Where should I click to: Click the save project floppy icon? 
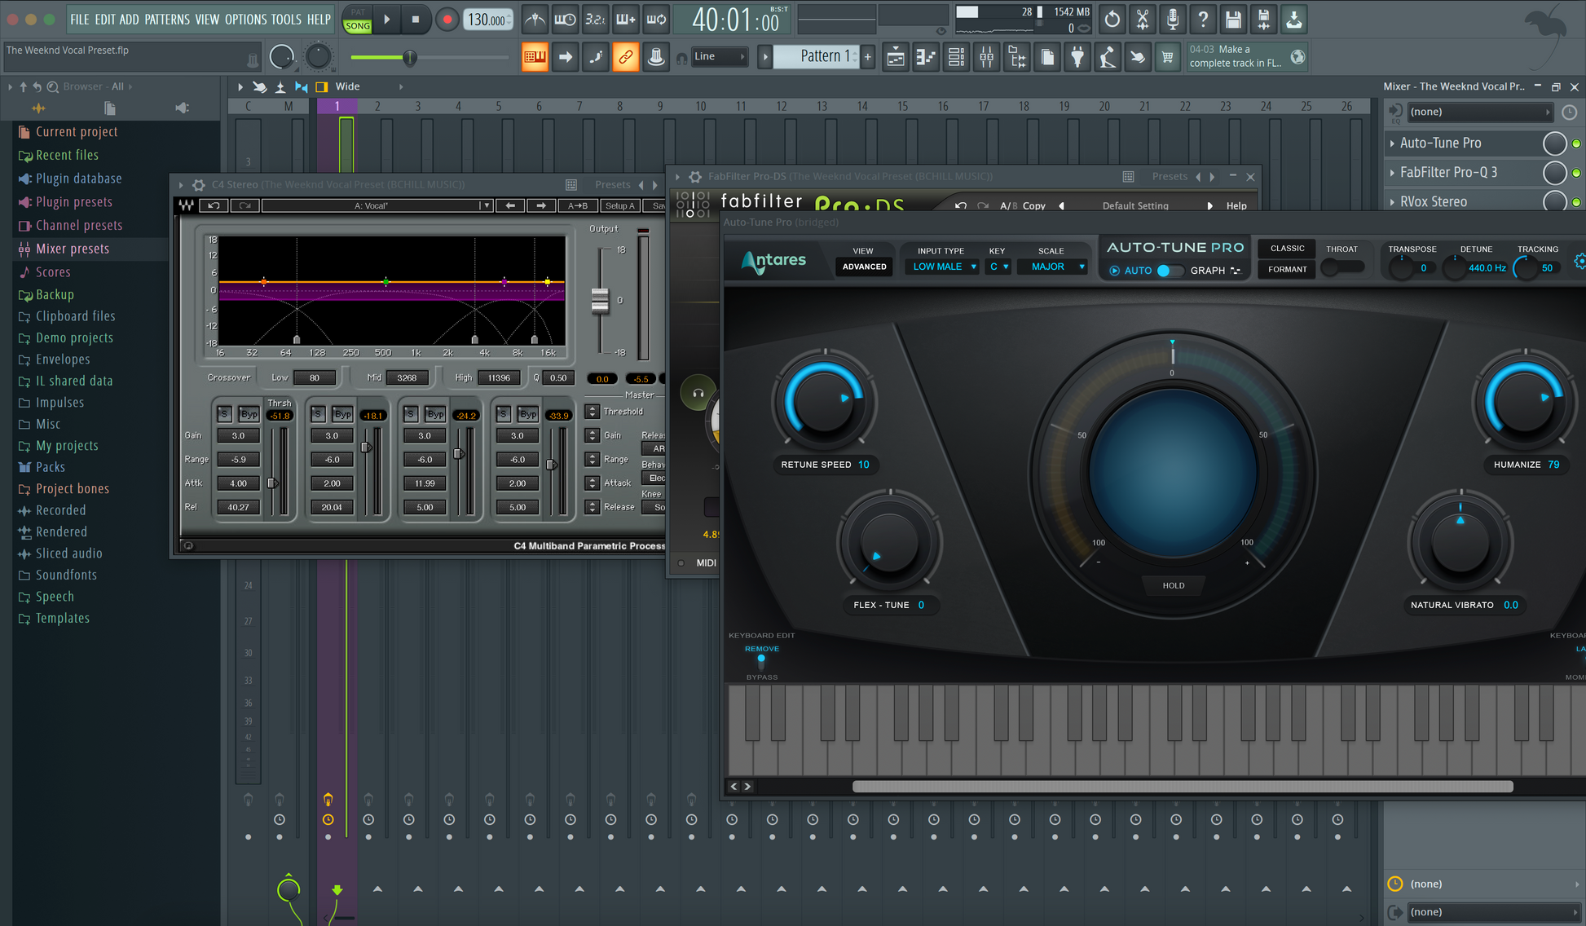(1233, 19)
